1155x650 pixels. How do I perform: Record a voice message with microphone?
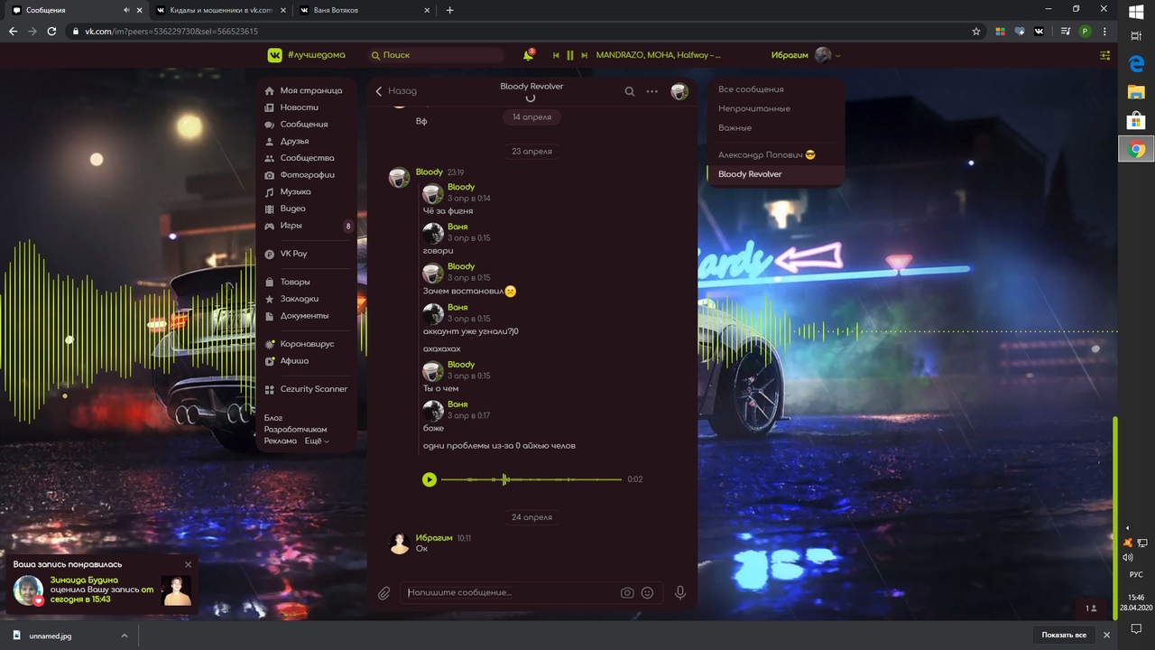[680, 593]
